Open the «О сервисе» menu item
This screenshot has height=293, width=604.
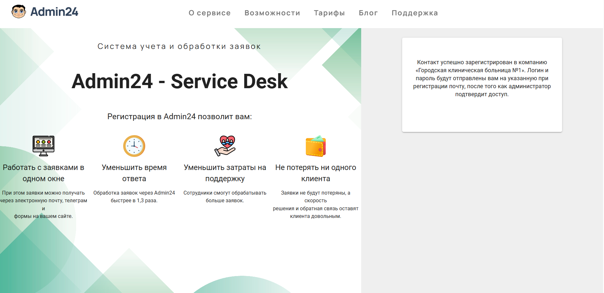click(x=210, y=13)
